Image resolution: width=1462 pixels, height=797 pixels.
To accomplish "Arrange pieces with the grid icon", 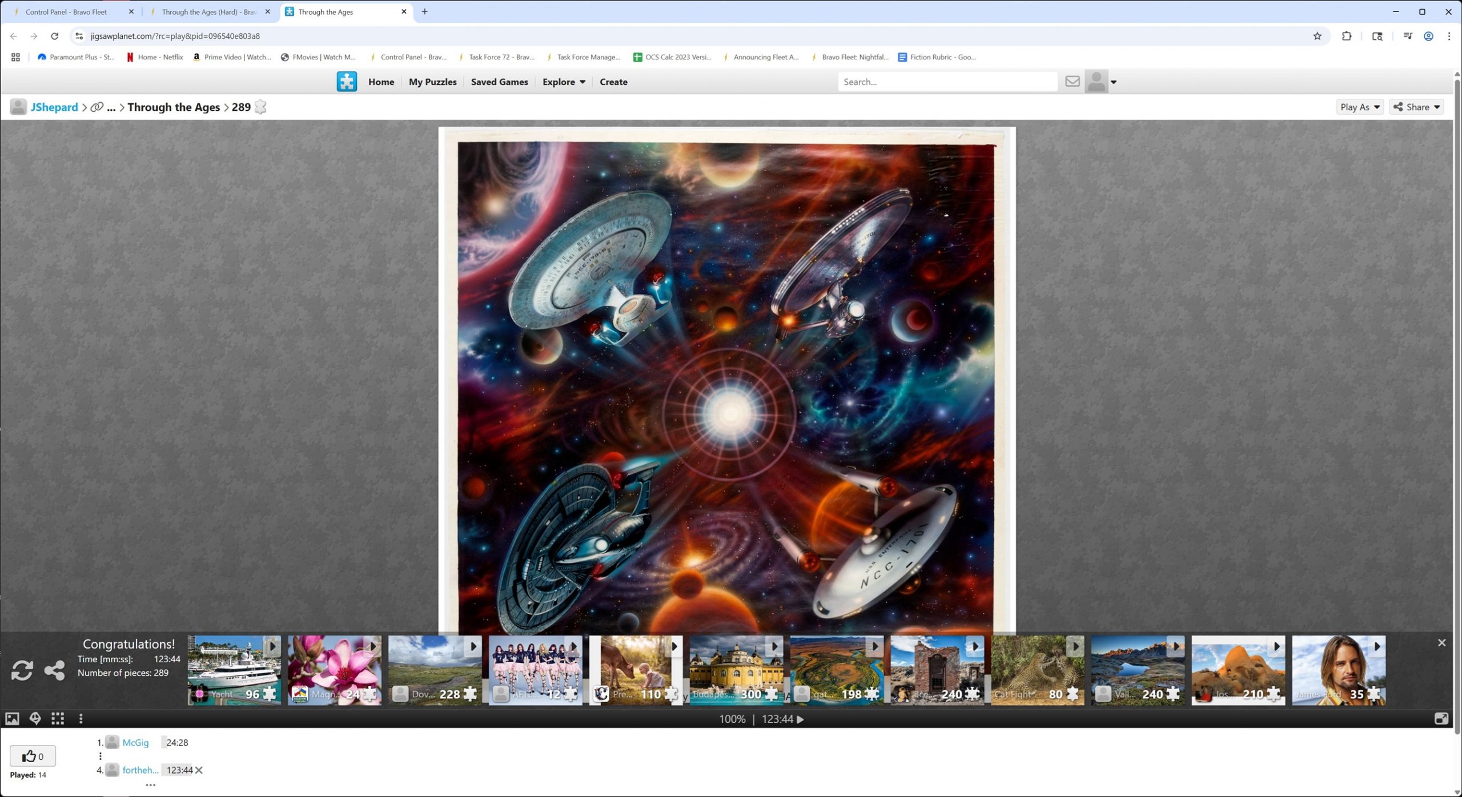I will coord(58,719).
